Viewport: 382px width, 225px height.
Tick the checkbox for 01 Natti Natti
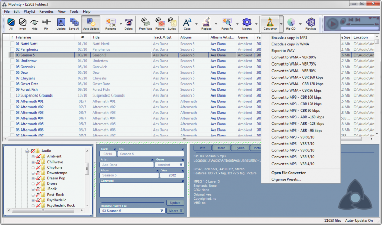12,44
